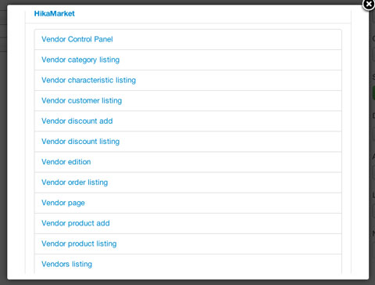Collapse the HikaMarket section header

tap(55, 13)
